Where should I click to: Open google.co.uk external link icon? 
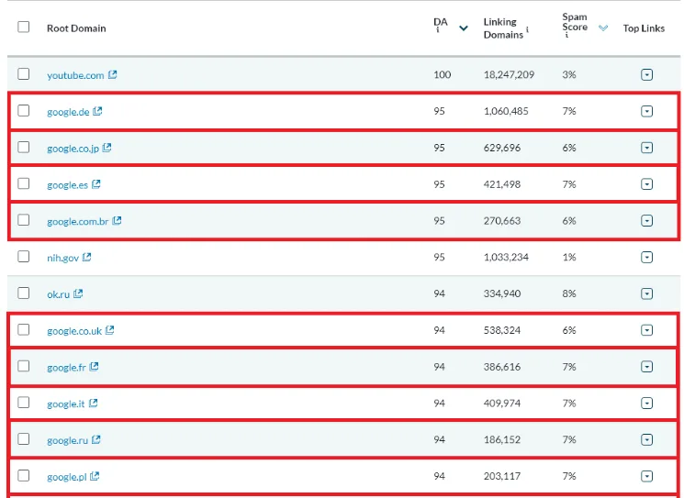coord(110,330)
